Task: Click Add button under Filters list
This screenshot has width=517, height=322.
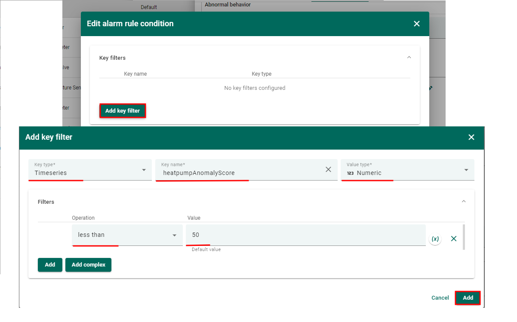Action: [x=50, y=265]
